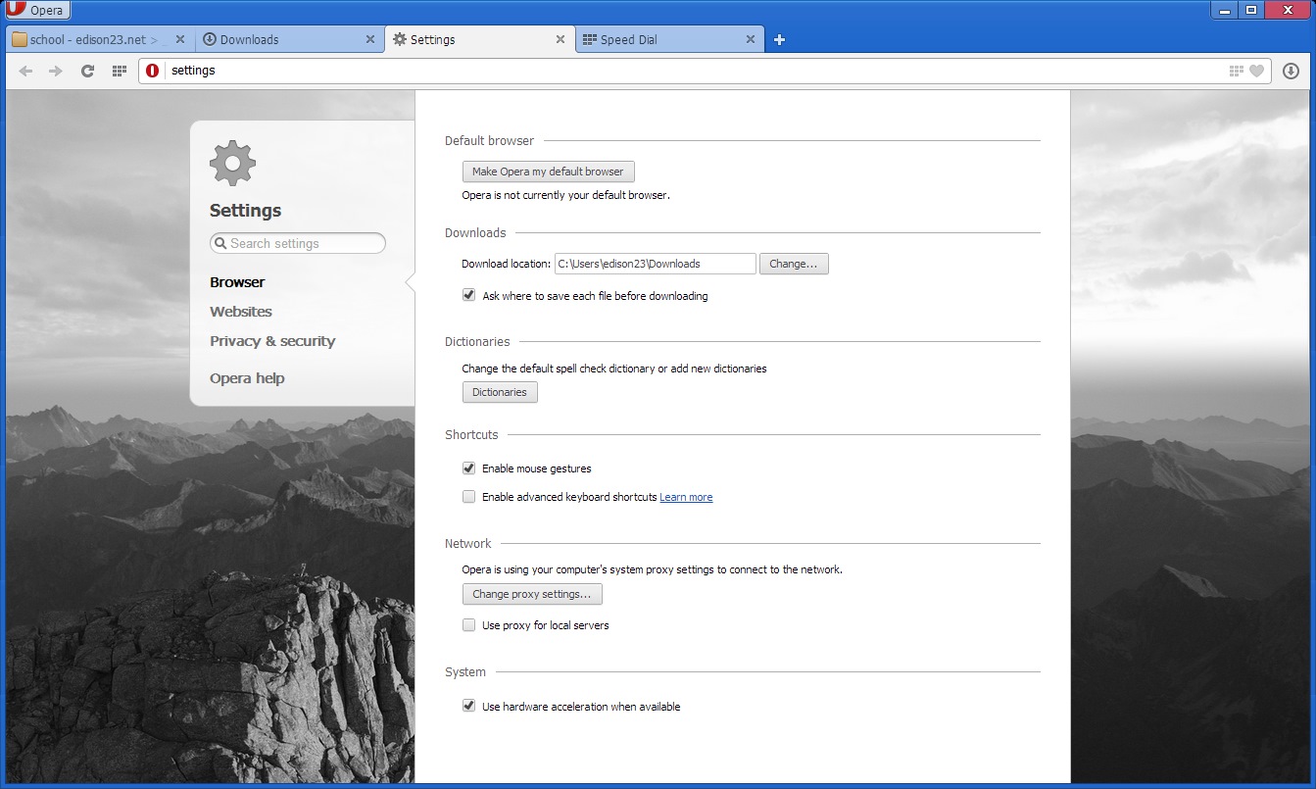This screenshot has height=789, width=1316.
Task: Reload the current page
Action: click(87, 71)
